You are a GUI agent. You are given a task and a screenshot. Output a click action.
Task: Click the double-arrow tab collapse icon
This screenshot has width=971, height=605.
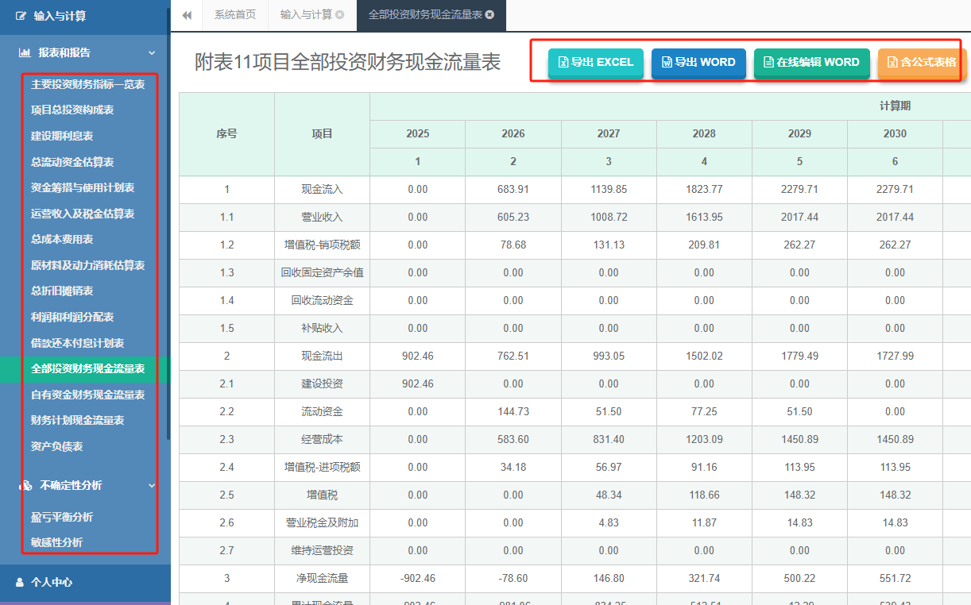187,14
